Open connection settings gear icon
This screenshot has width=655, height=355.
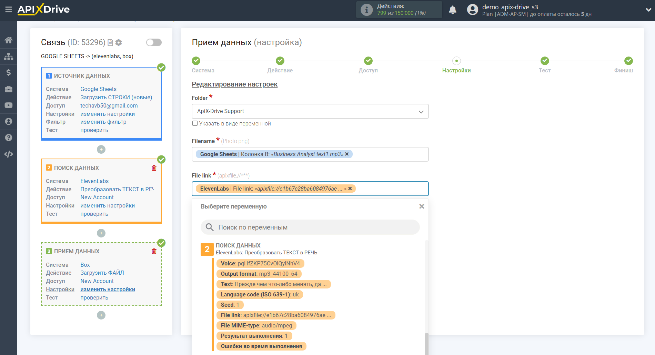119,42
